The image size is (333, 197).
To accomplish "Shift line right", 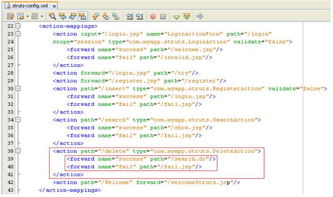I will [x=140, y=17].
